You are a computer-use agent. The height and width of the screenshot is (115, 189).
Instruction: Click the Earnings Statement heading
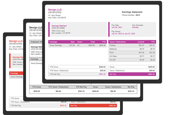tap(132, 12)
